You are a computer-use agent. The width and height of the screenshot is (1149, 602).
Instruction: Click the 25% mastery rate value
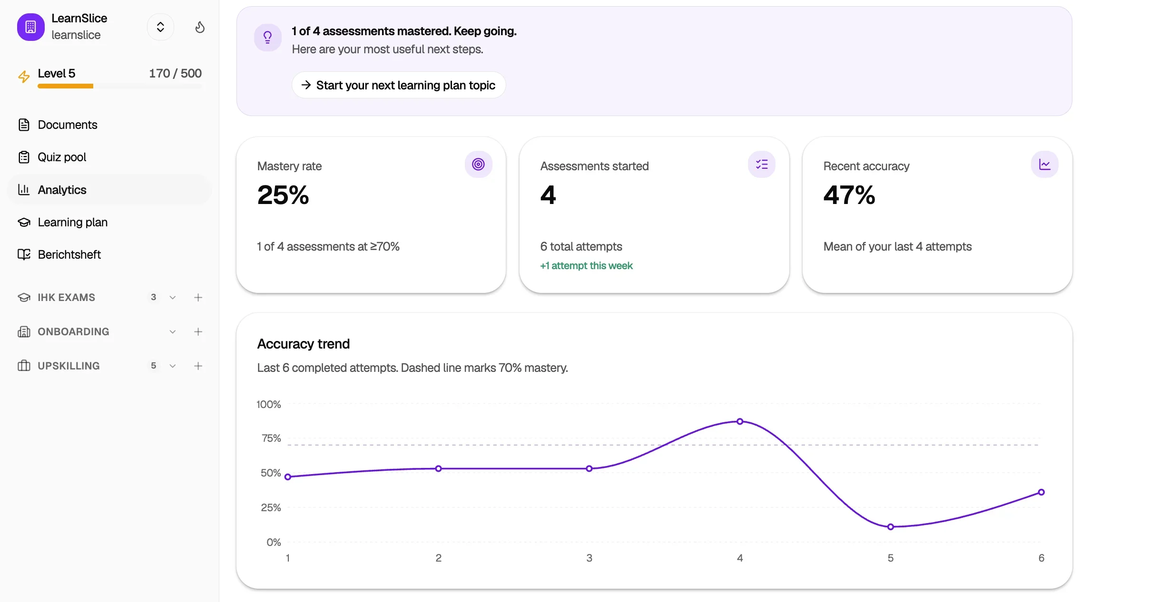(283, 195)
